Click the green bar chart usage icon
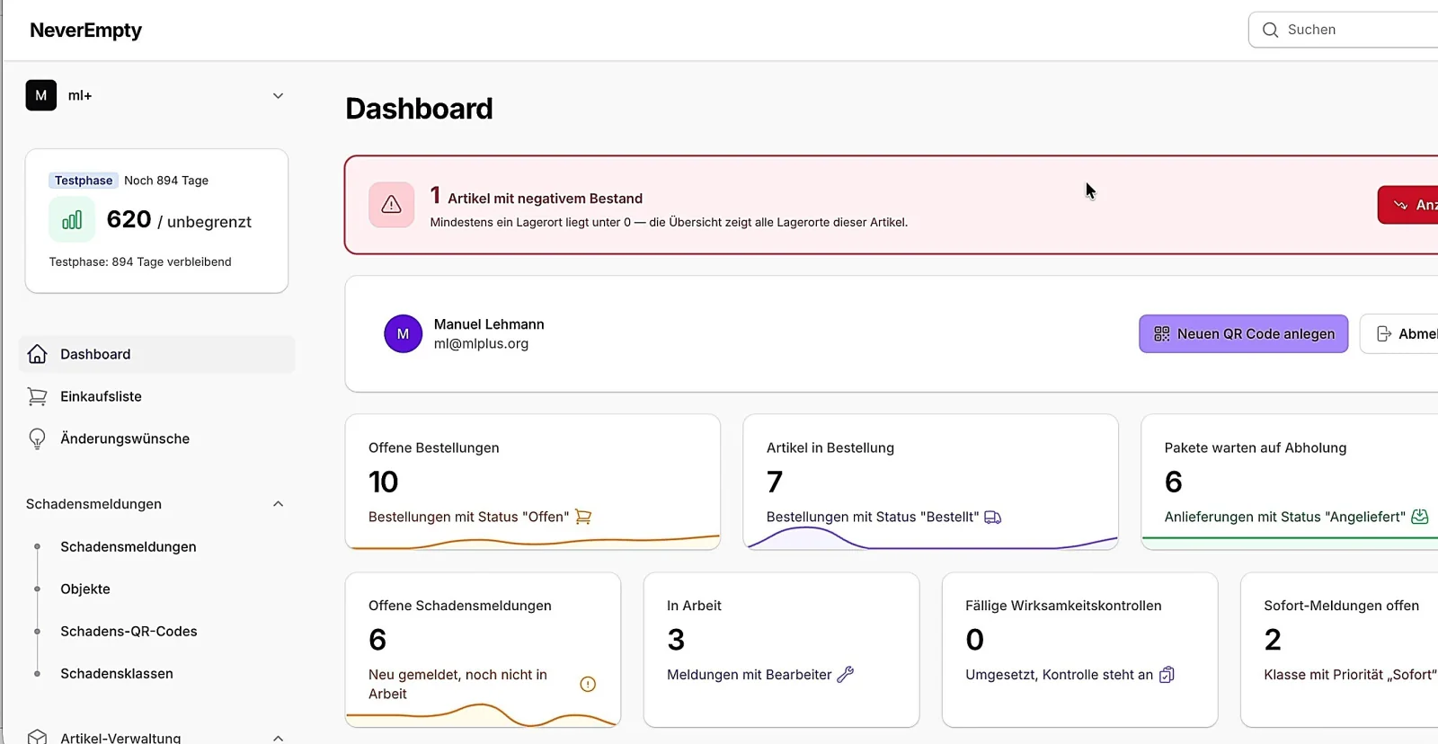The image size is (1438, 744). (72, 220)
